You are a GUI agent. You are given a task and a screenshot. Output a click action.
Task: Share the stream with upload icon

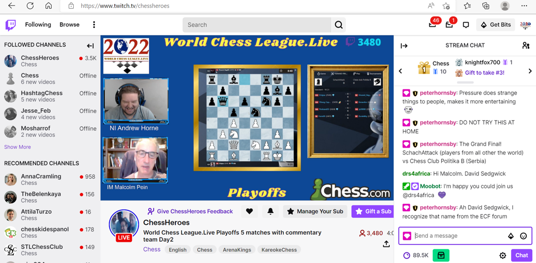point(387,244)
